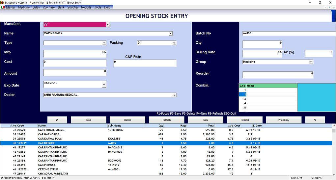Open the Reports menu
336x180 pixels.
click(x=86, y=7)
